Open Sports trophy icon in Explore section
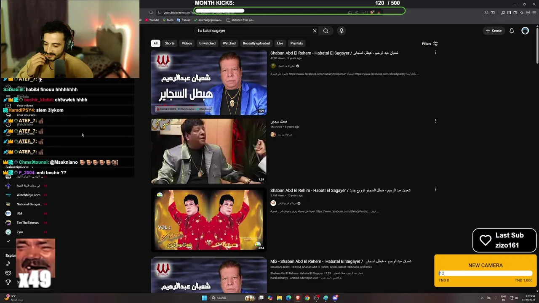This screenshot has width=539, height=303. (8, 282)
